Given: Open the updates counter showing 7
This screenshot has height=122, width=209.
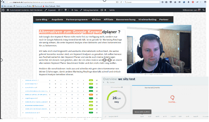Looking at the screenshot, I should point(60,10).
